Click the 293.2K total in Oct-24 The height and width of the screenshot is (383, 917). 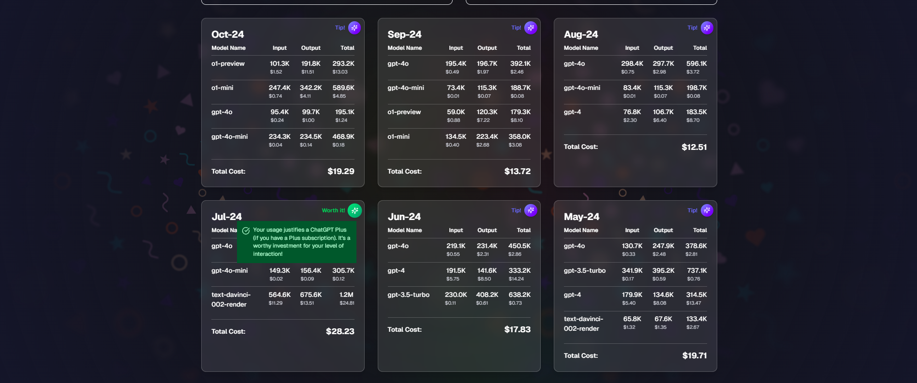tap(343, 64)
